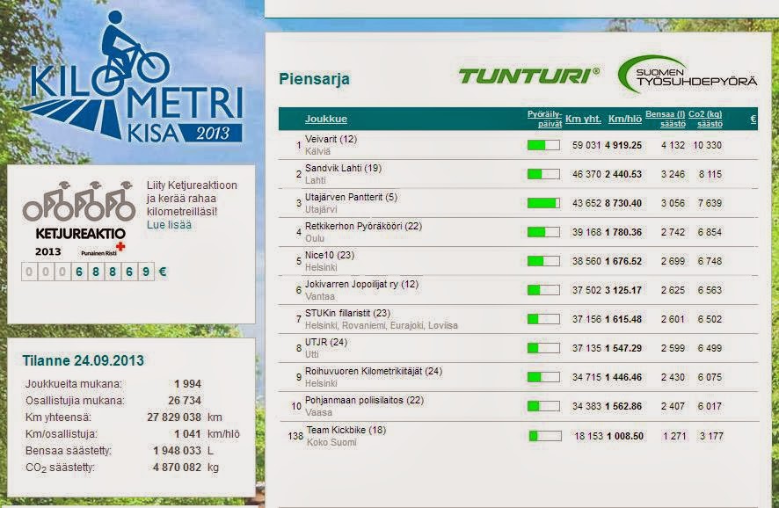This screenshot has height=508, width=779.
Task: Select team Sandvik Lahti (19)
Action: click(343, 168)
